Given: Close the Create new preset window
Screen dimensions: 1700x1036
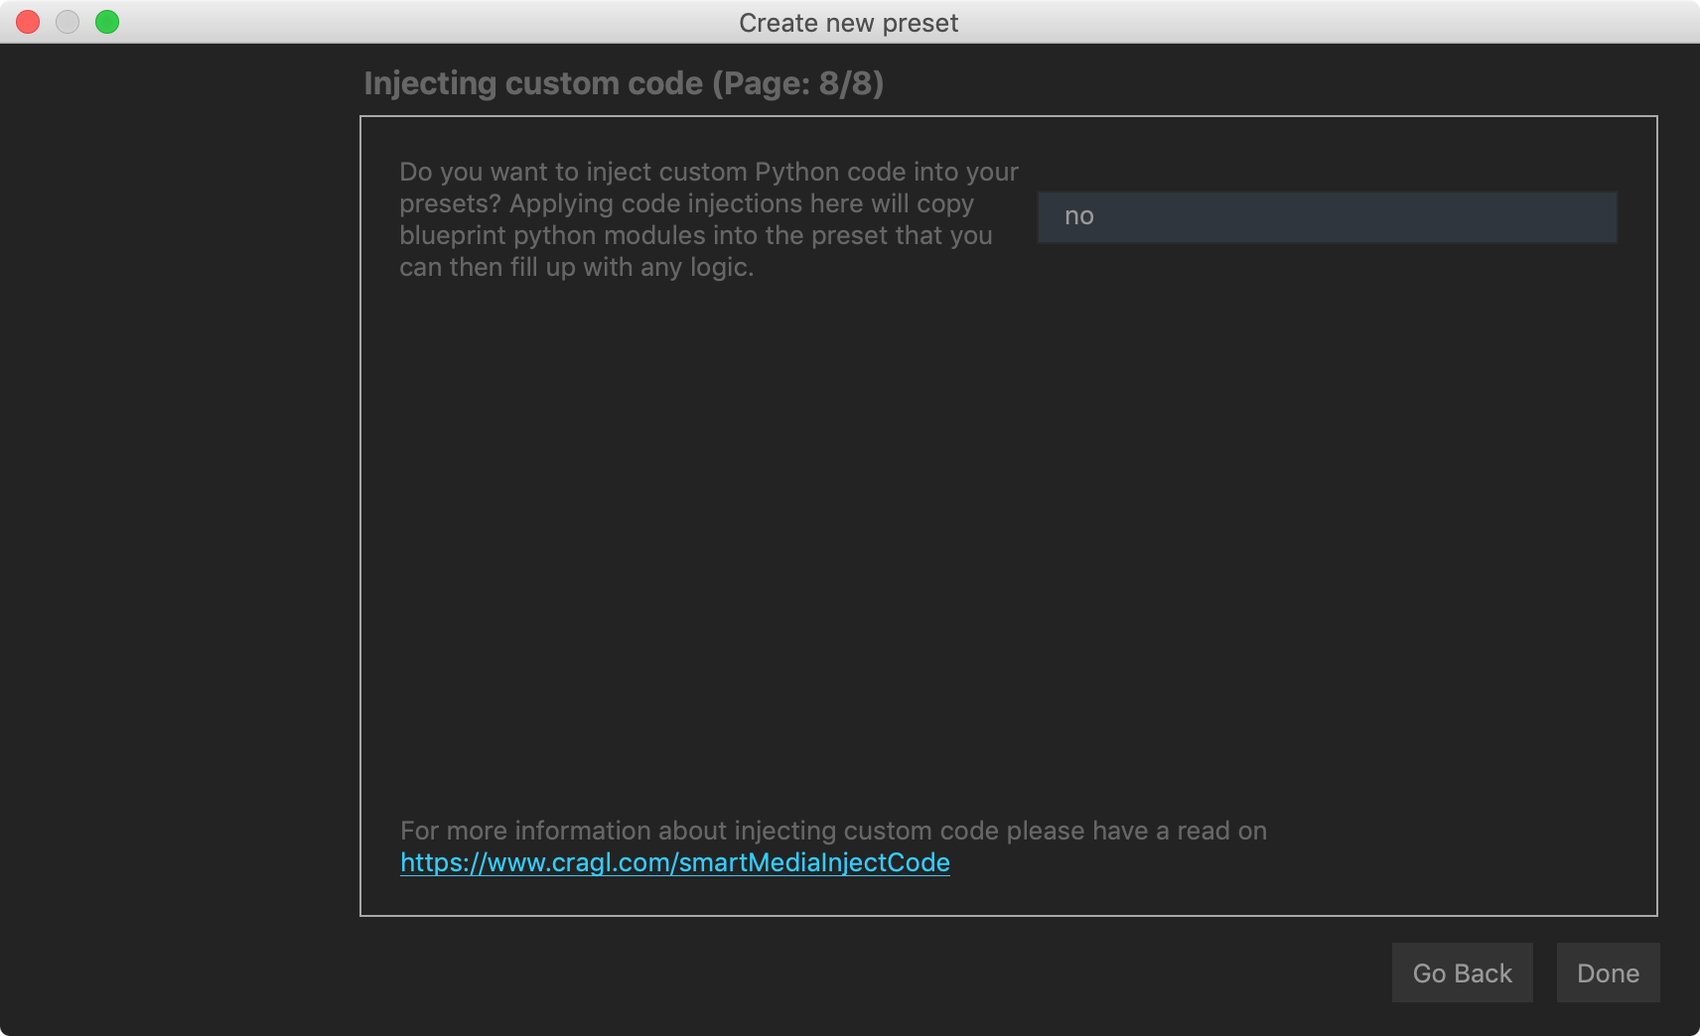Looking at the screenshot, I should pyautogui.click(x=28, y=22).
